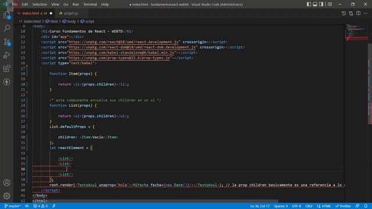Toggle bottom panel layout icon
Viewport: 372px width, 209px height.
[315, 4]
